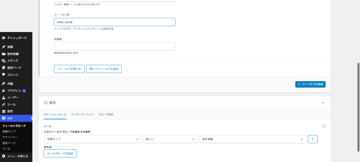Click the ダッシュボード dashboard icon
This screenshot has height=162, width=360.
click(4, 38)
